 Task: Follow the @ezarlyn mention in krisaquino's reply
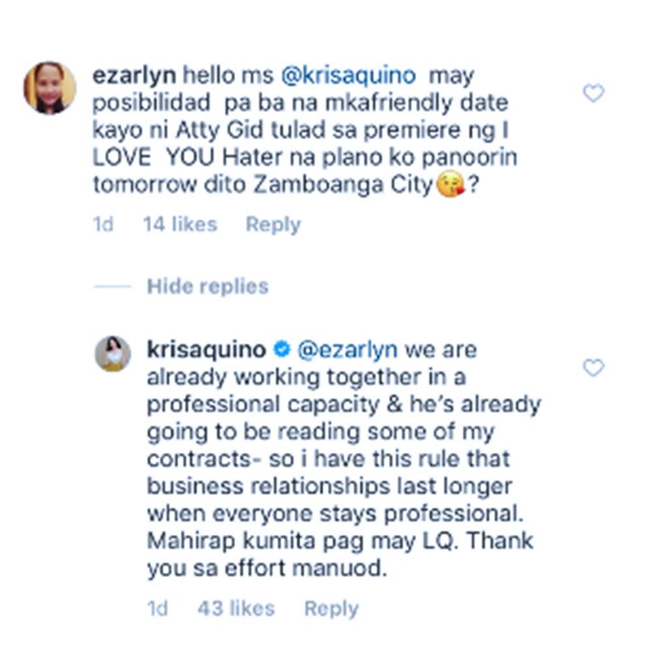tap(348, 350)
